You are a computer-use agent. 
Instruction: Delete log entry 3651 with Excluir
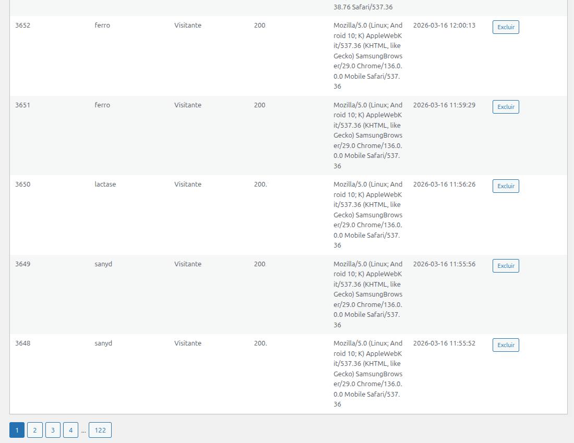[x=505, y=107]
